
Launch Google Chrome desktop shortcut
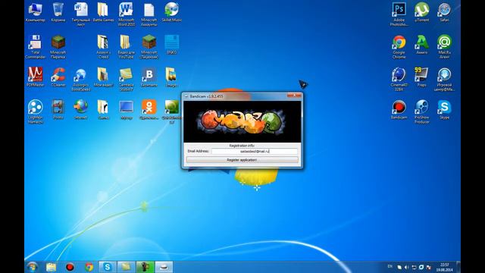click(x=399, y=47)
